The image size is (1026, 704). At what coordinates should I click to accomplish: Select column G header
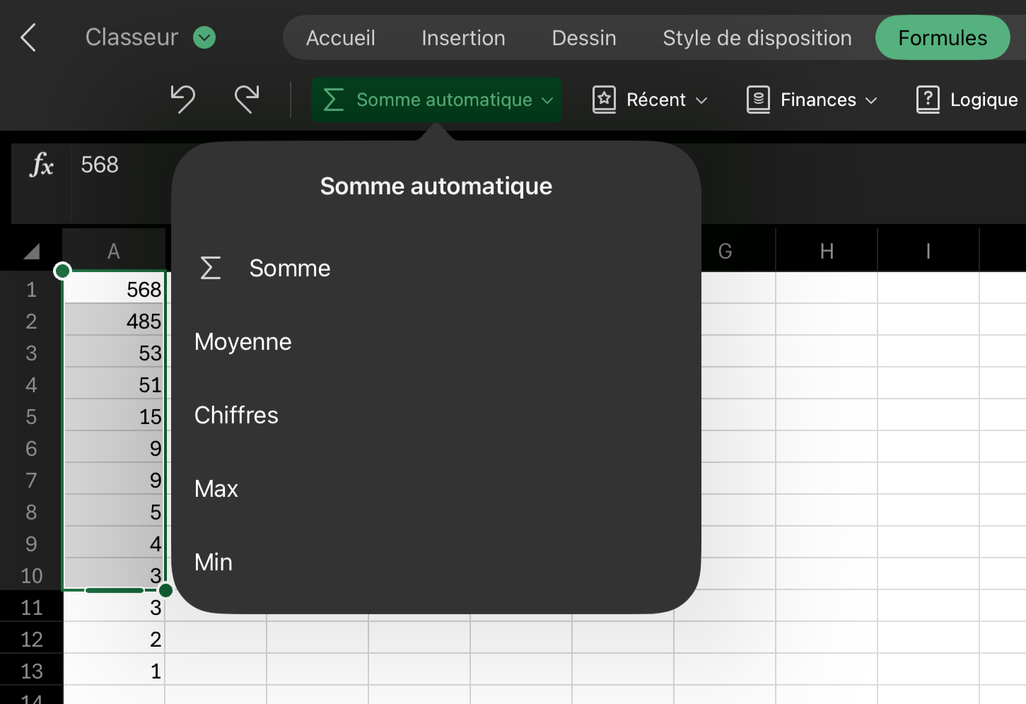click(x=725, y=251)
